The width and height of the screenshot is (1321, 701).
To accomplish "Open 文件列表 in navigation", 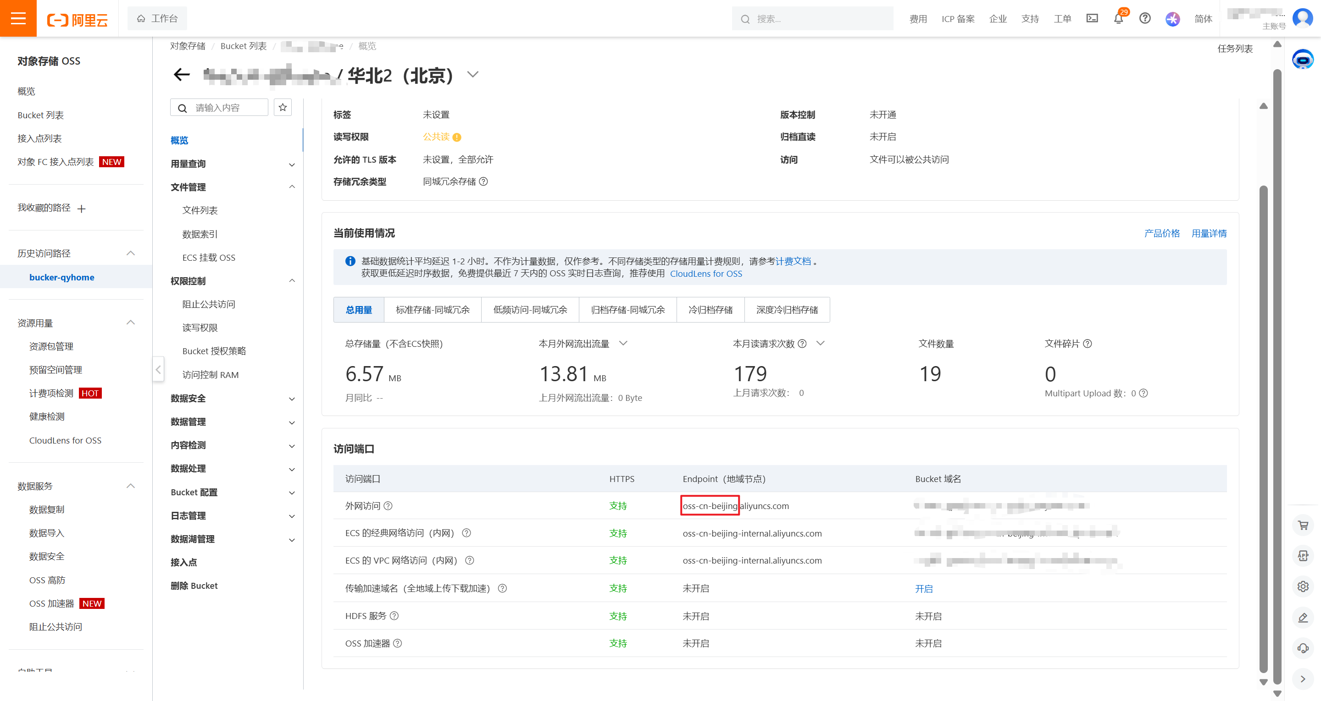I will [200, 211].
